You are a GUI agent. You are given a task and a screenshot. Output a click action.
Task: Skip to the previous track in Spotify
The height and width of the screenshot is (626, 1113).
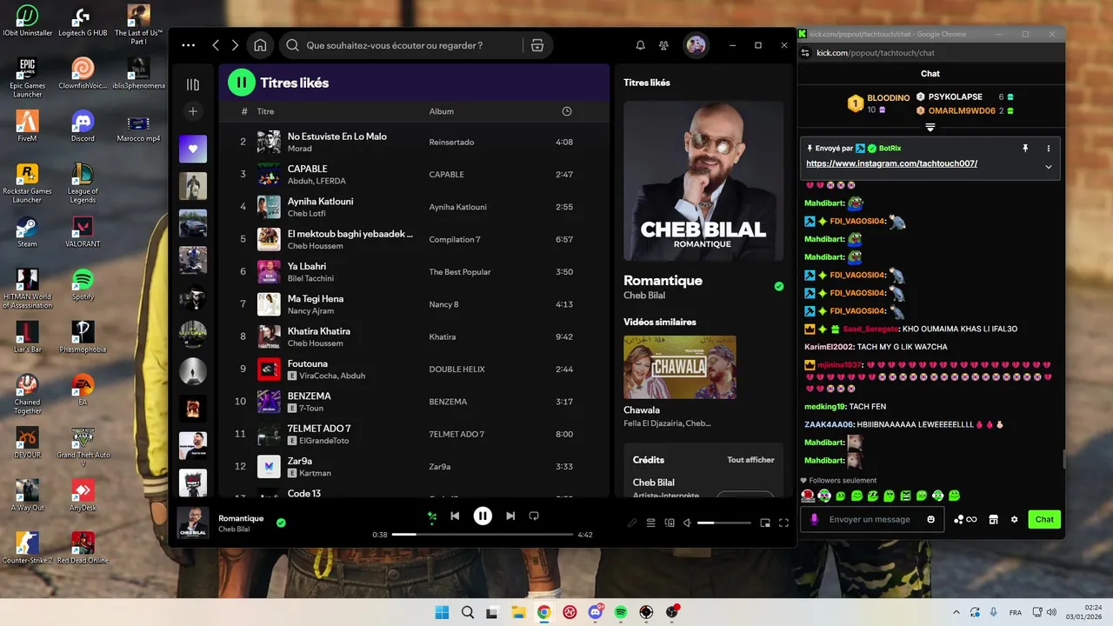(x=455, y=516)
